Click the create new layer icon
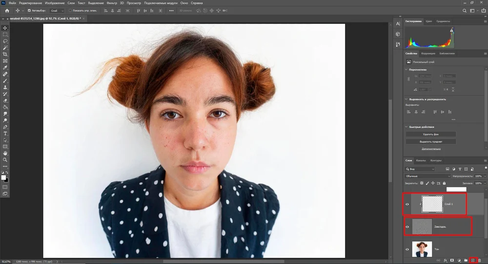 click(x=472, y=261)
